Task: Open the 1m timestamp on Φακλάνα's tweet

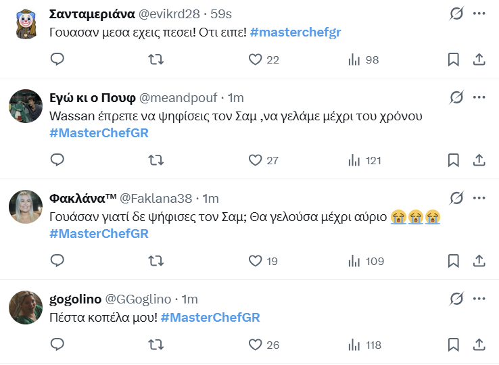Action: (x=211, y=198)
